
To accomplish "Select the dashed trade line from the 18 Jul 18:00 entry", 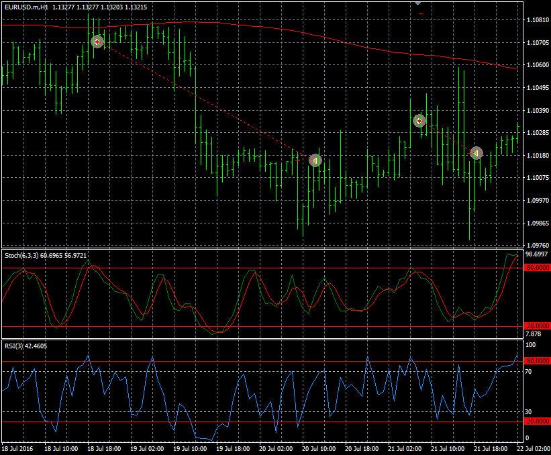I will click(x=206, y=101).
